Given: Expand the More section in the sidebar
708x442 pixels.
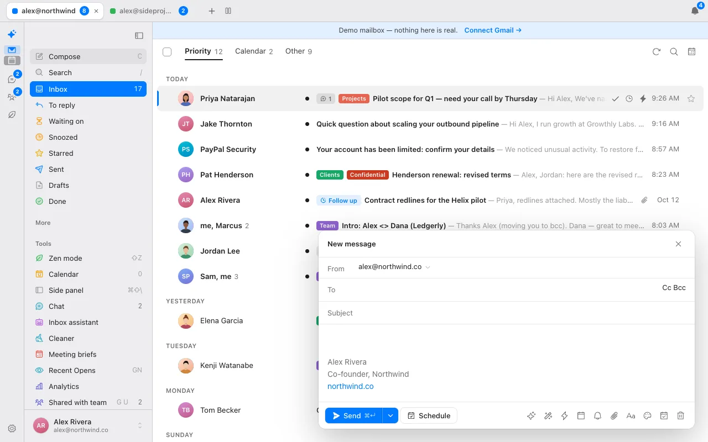Looking at the screenshot, I should pos(43,223).
